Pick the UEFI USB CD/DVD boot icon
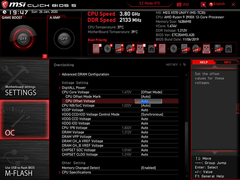Image resolution: width=240 pixels, height=180 pixels. (130, 49)
